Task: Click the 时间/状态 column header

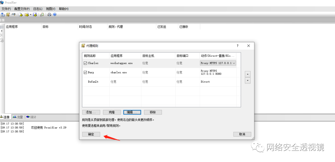Action: [x=93, y=27]
